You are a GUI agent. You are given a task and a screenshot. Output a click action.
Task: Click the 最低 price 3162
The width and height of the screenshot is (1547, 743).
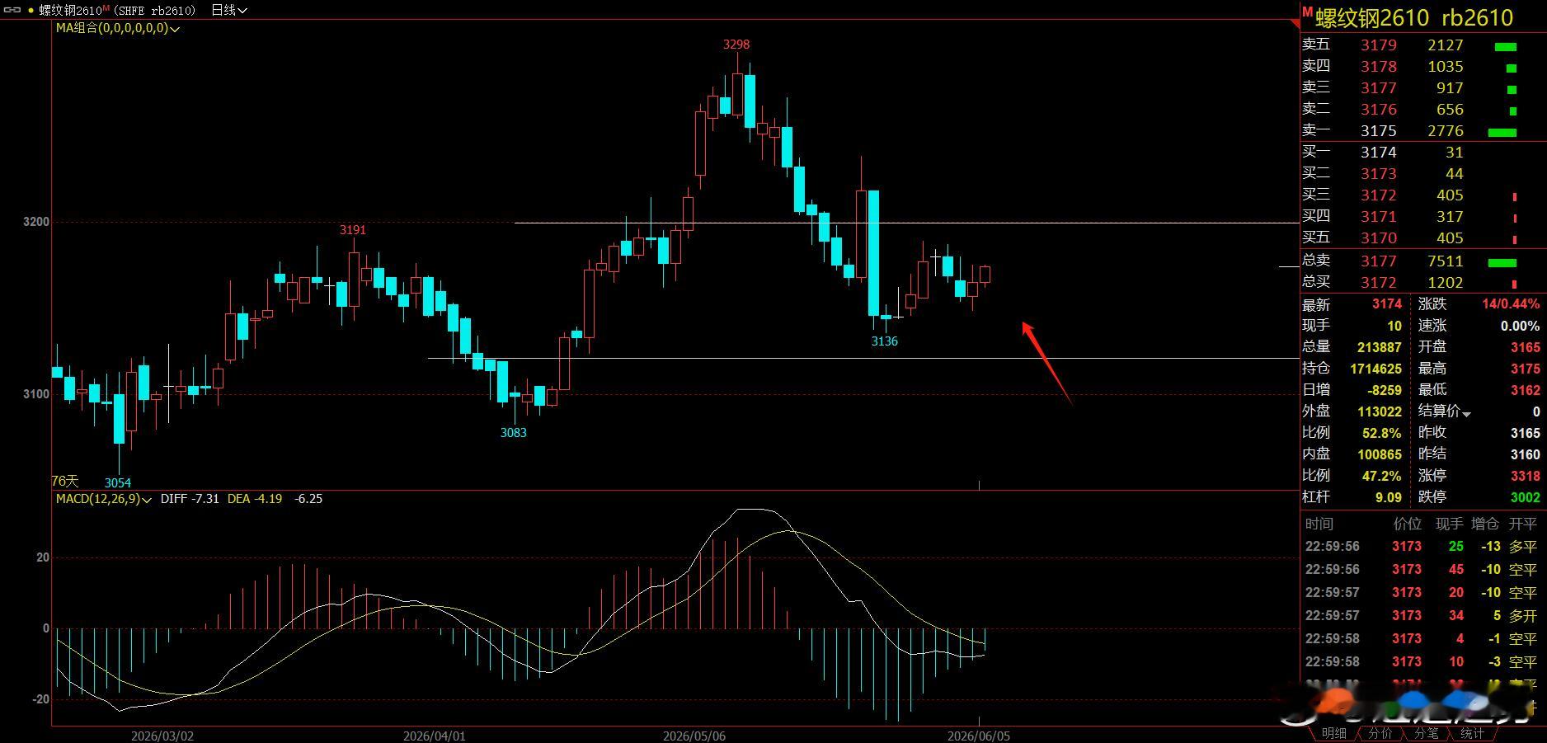(1526, 390)
